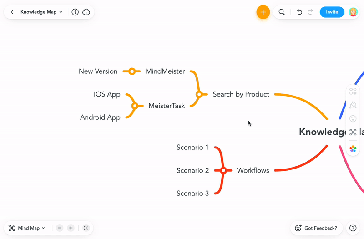
Task: Click the cloud download export icon
Action: pyautogui.click(x=86, y=12)
